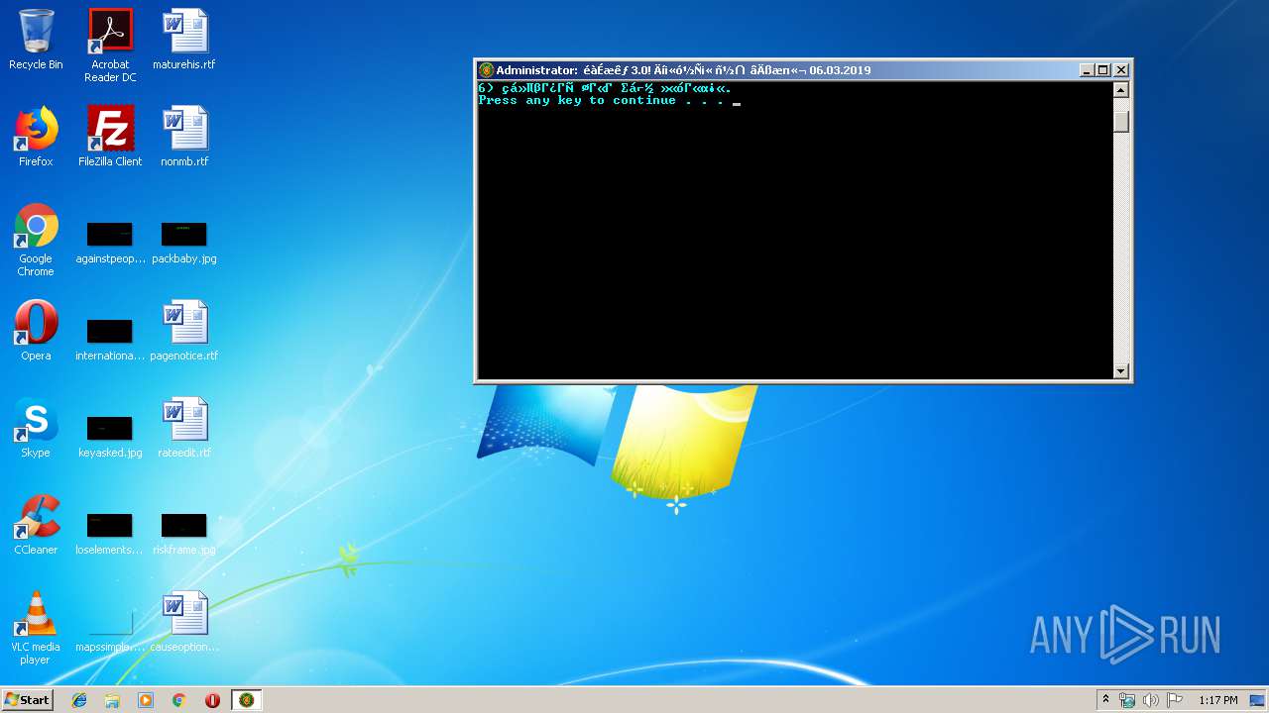Select maturehis.rtf document on desktop
Screen dimensions: 1269x713
184,40
